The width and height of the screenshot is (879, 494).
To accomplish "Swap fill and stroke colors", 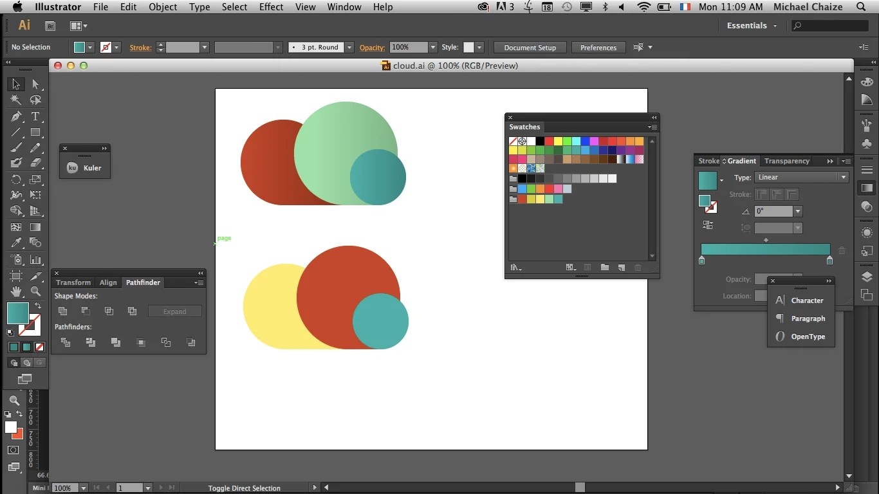I will pyautogui.click(x=38, y=306).
